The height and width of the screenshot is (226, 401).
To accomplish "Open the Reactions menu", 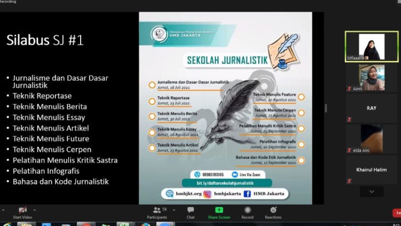I will 273,210.
